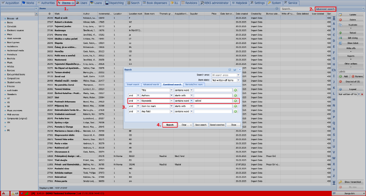
Task: Click the Close button in Search dialog
Action: pyautogui.click(x=234, y=125)
